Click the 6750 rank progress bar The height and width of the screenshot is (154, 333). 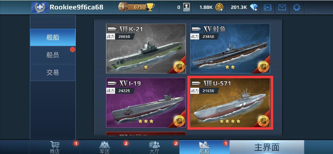136,7
